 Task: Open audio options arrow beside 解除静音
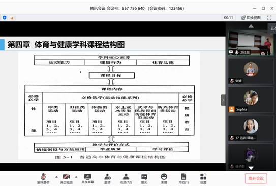(56, 177)
